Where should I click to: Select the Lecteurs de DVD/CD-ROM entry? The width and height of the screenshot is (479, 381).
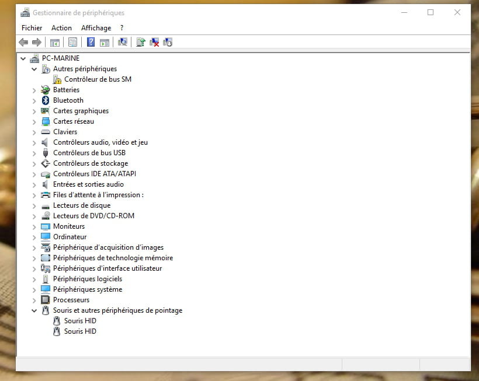(93, 216)
